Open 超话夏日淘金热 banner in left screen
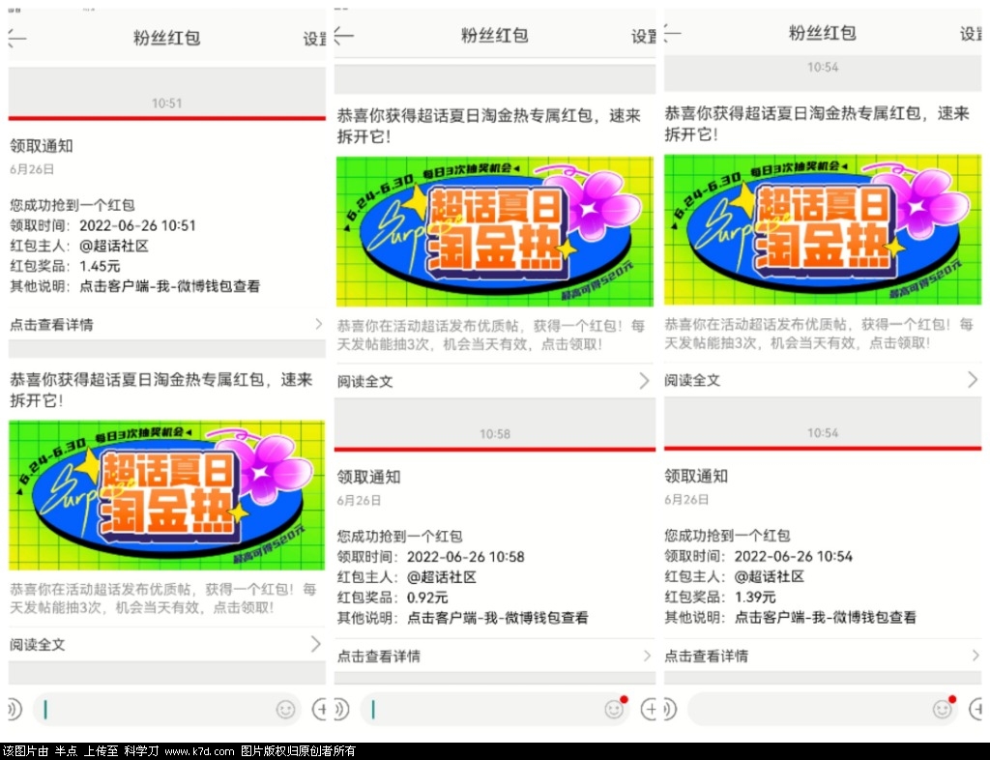The image size is (990, 760). click(x=166, y=495)
